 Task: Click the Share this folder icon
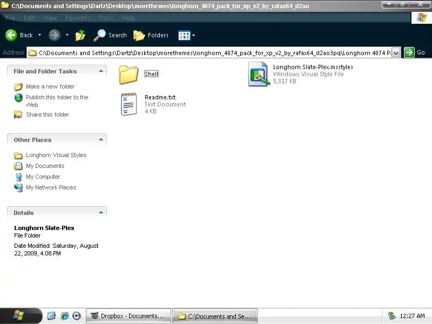click(18, 114)
